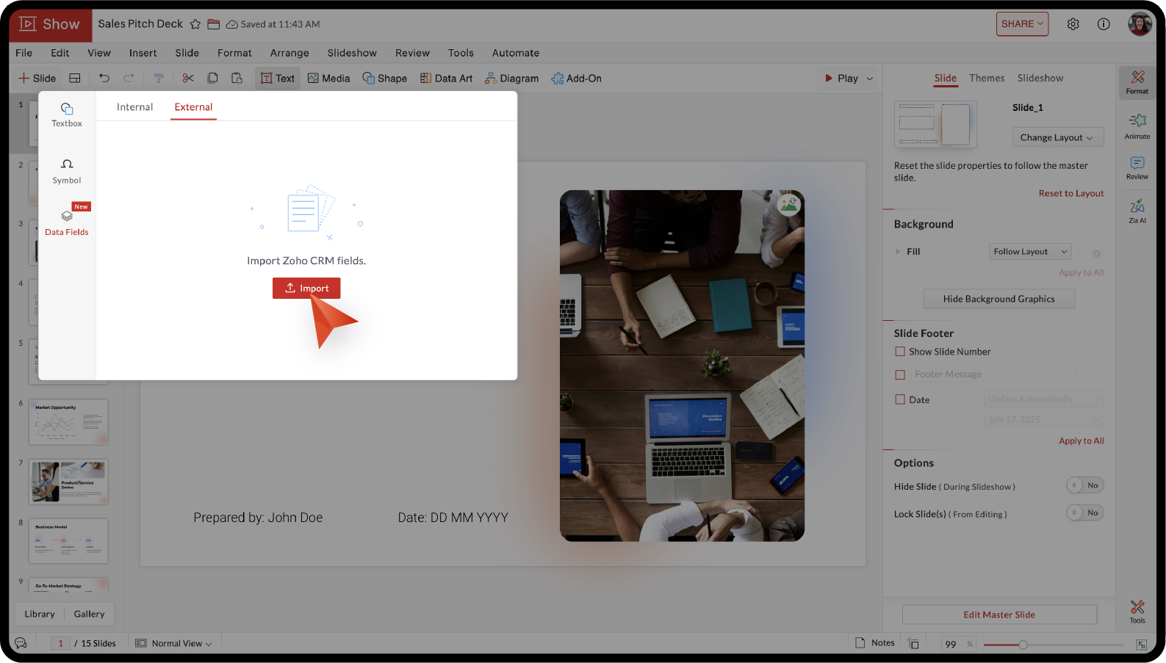Open the Animate panel
The image size is (1166, 663).
tap(1137, 126)
